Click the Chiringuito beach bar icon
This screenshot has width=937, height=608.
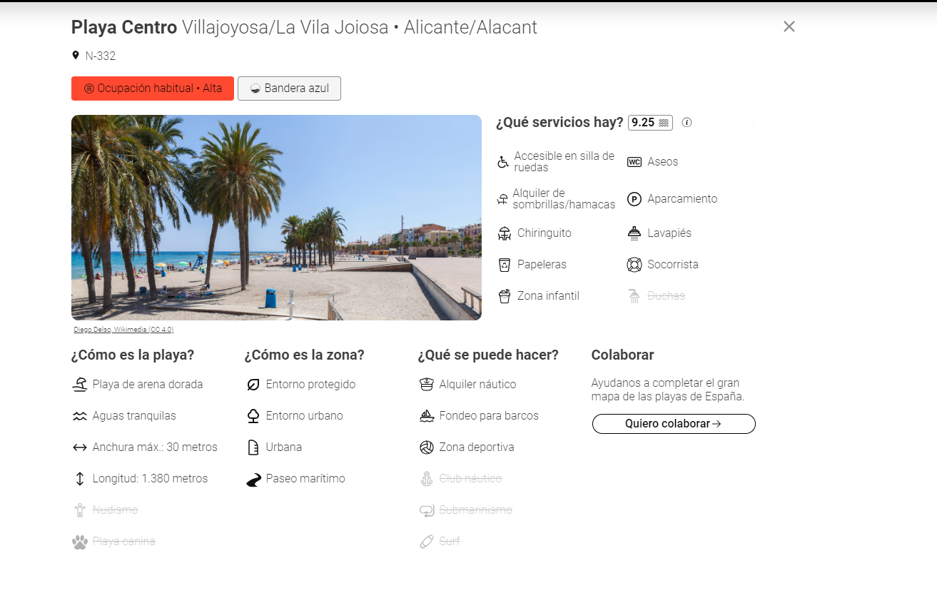(x=505, y=233)
